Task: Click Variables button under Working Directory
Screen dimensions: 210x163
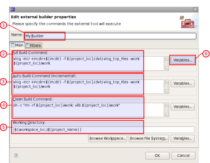Action: pyautogui.click(x=182, y=139)
